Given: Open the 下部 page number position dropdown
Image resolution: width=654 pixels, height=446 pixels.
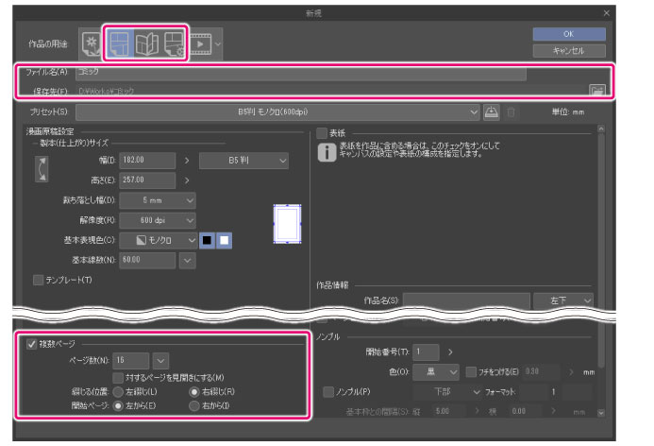Looking at the screenshot, I should click(x=447, y=392).
